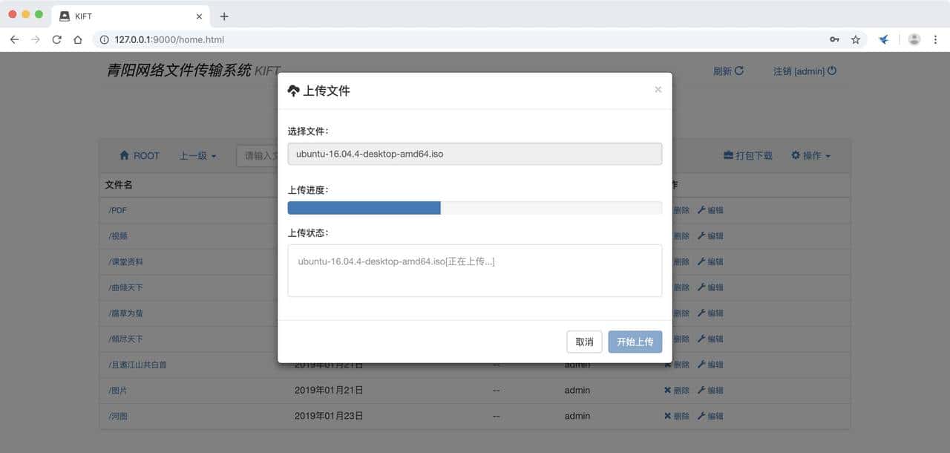Select the ROOT home icon in the toolbar

[x=126, y=155]
